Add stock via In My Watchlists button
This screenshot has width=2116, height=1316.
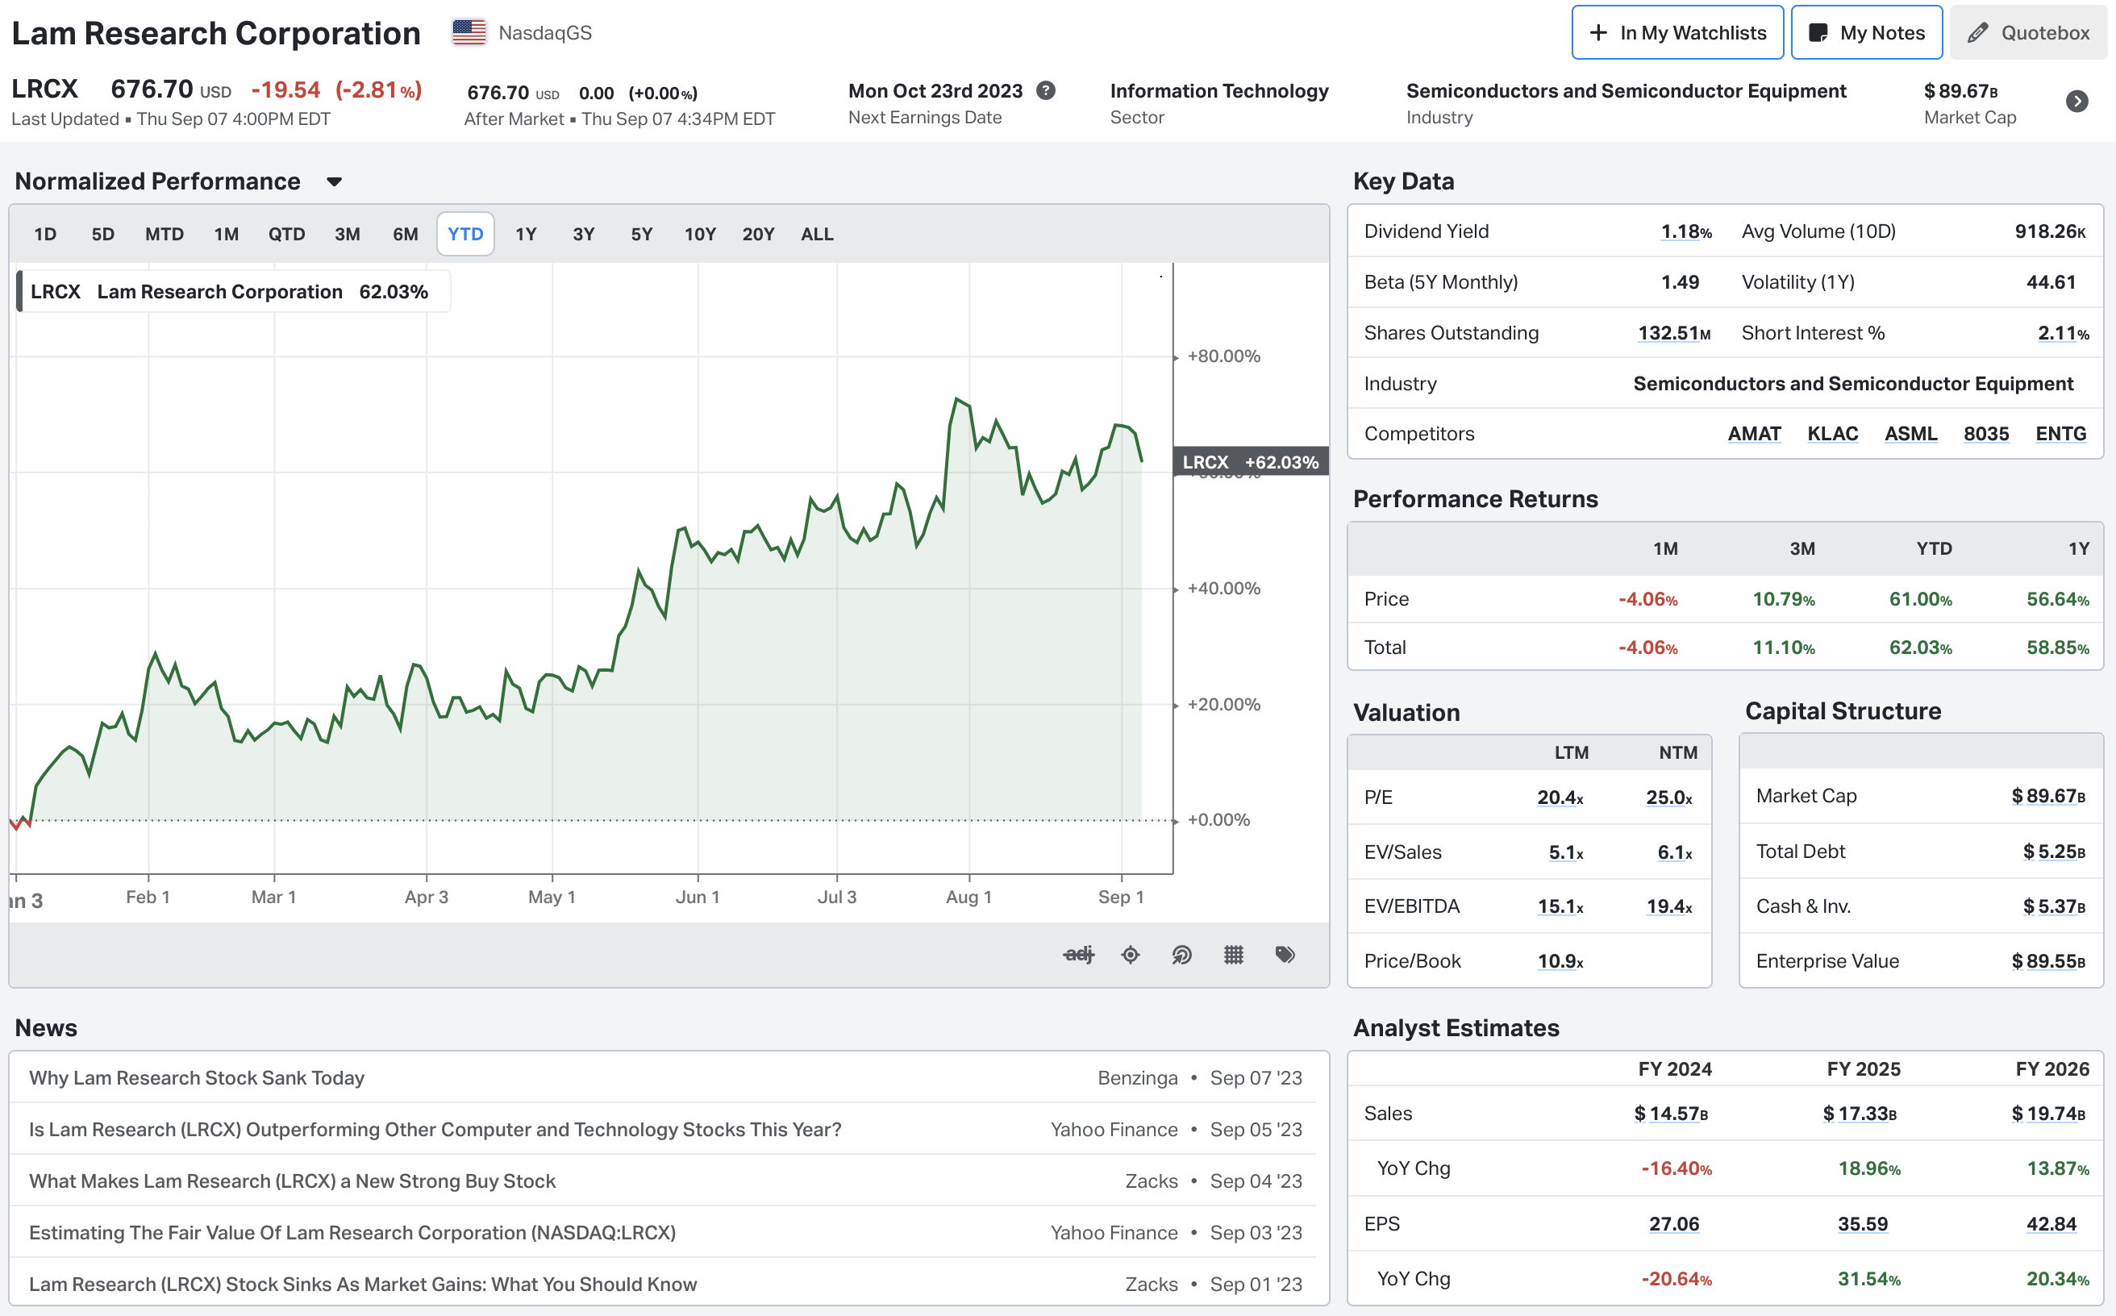1677,33
